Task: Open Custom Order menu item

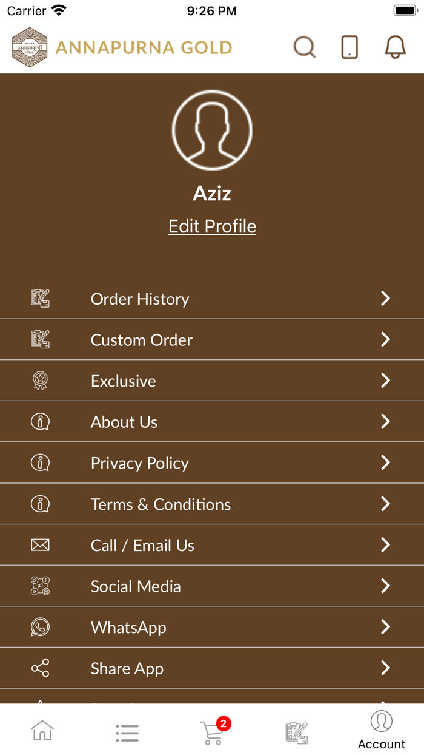Action: coord(142,340)
